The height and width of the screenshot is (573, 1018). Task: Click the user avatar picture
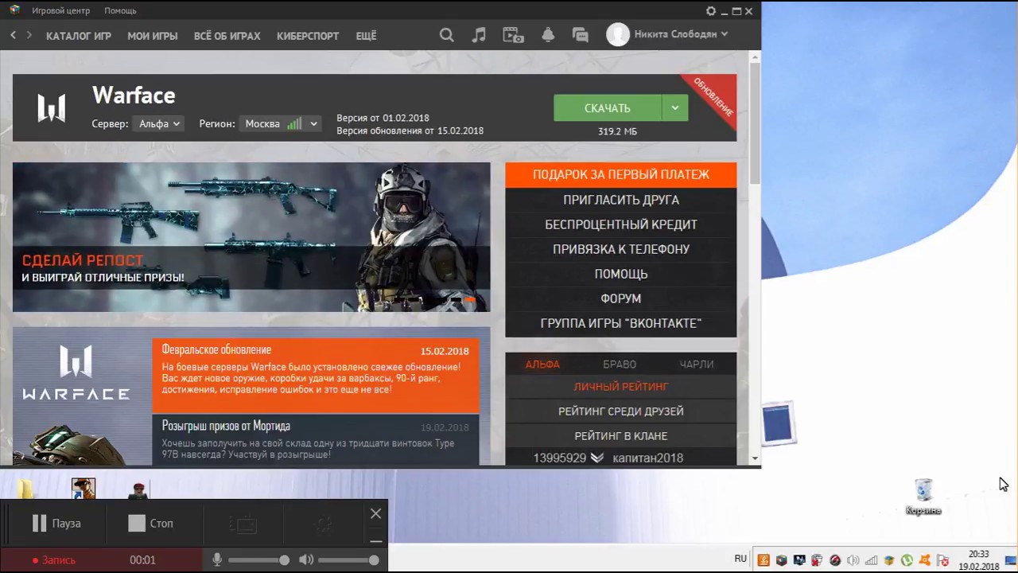(x=618, y=34)
